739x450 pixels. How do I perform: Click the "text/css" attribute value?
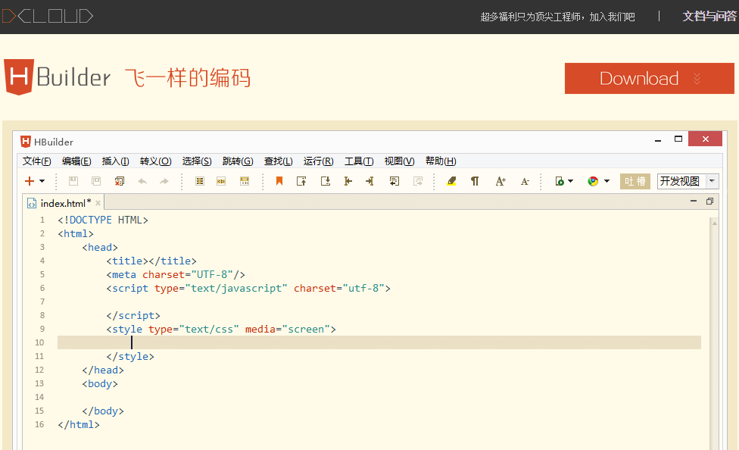209,330
